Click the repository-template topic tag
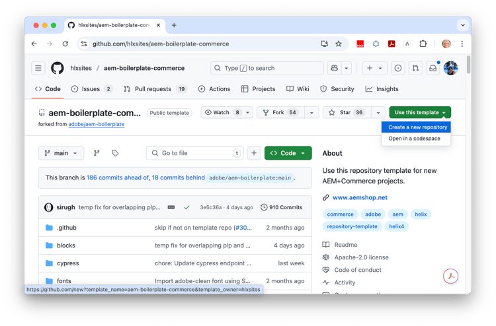This screenshot has width=496, height=326. 352,226
